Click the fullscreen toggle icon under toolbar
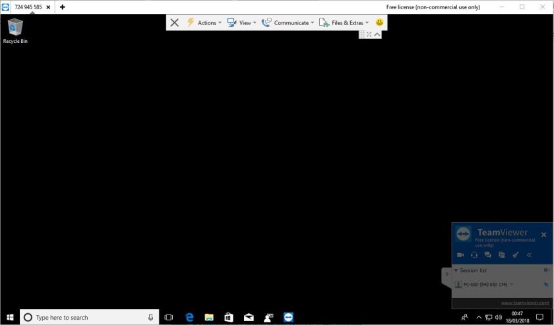 (x=369, y=34)
